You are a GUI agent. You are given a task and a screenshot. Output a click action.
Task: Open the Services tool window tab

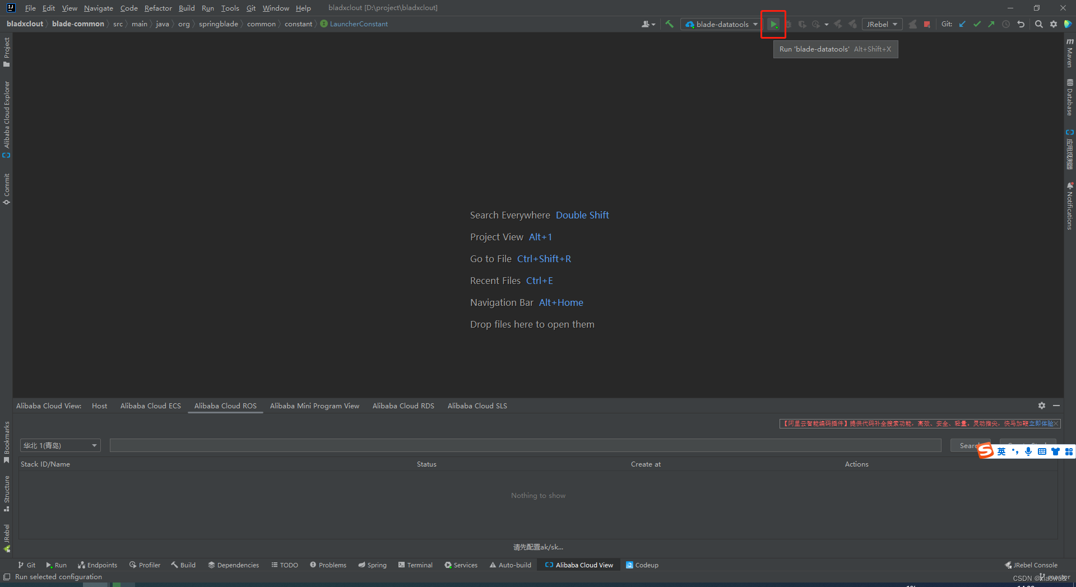pos(461,565)
